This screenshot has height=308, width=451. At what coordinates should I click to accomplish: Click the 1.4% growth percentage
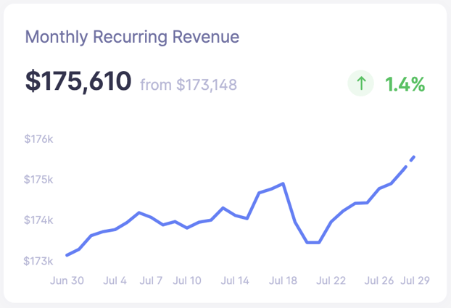[x=405, y=84]
